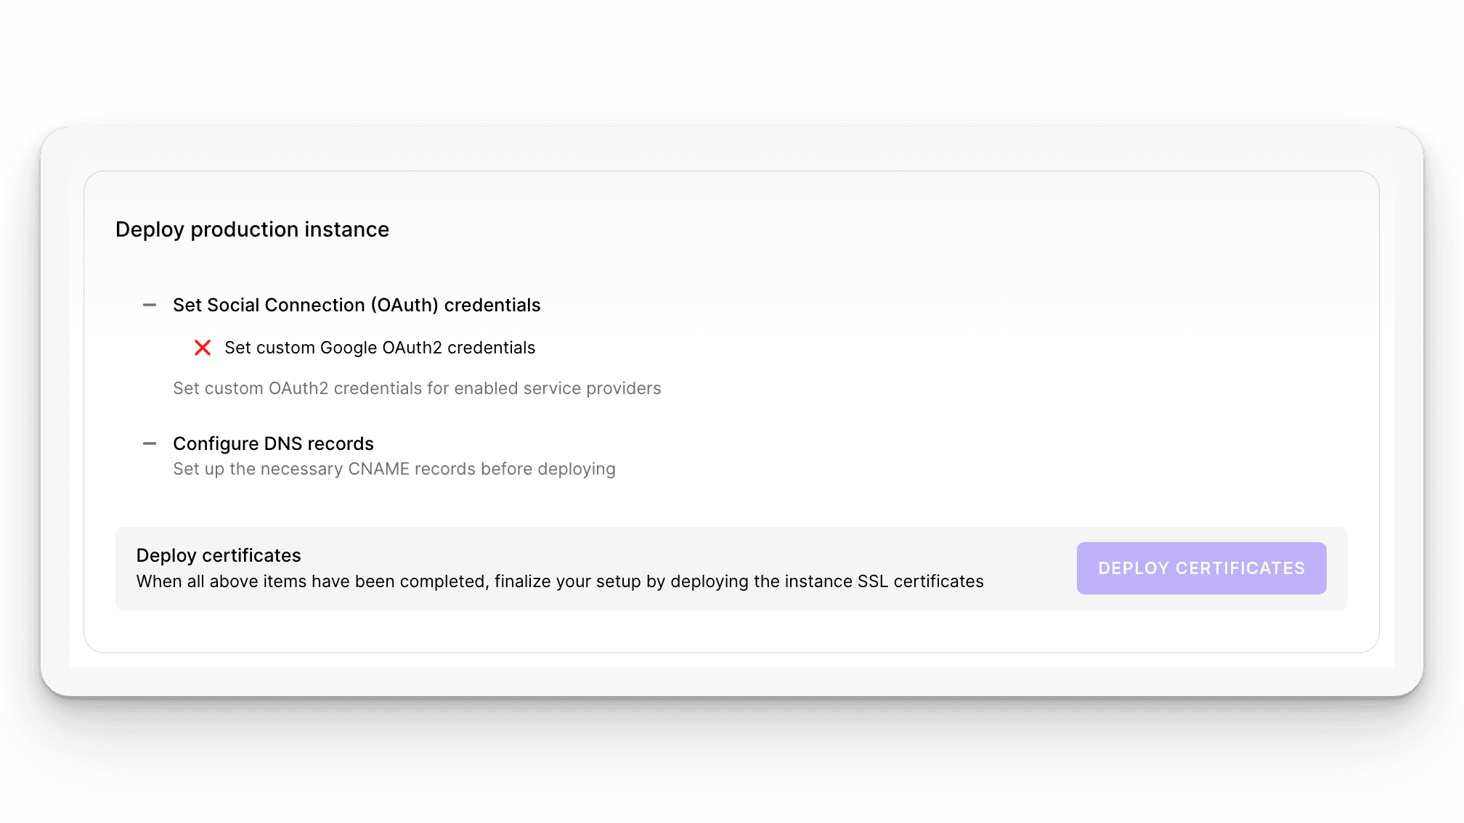Click the red X status icon

pyautogui.click(x=203, y=348)
